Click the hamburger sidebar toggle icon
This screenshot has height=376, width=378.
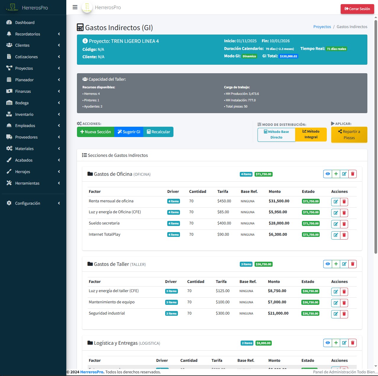(75, 7)
